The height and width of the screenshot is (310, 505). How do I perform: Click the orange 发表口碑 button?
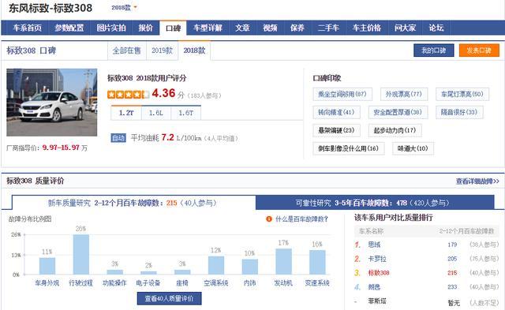click(x=479, y=50)
